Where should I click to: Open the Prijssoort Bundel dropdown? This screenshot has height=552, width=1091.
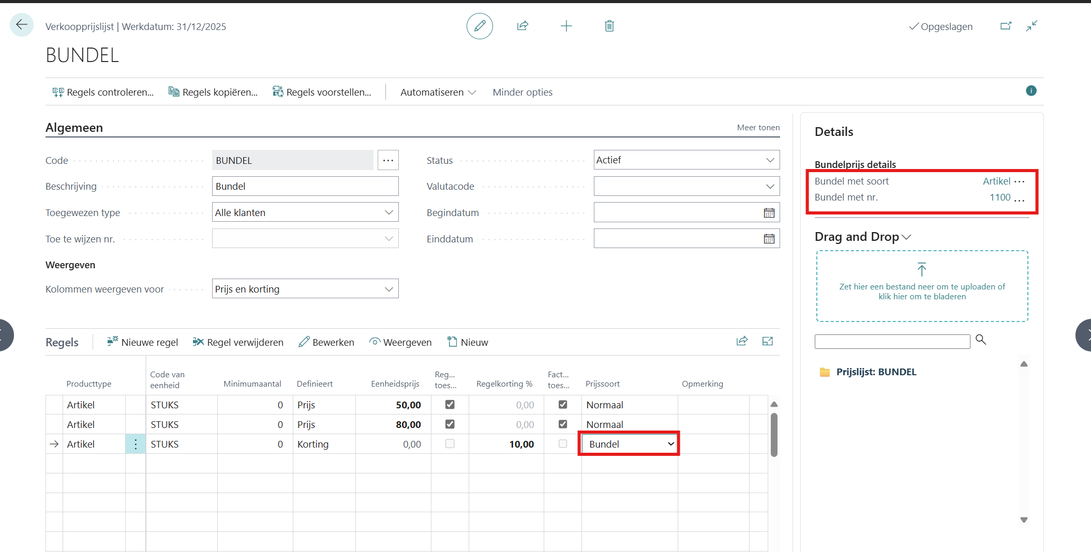coord(670,444)
